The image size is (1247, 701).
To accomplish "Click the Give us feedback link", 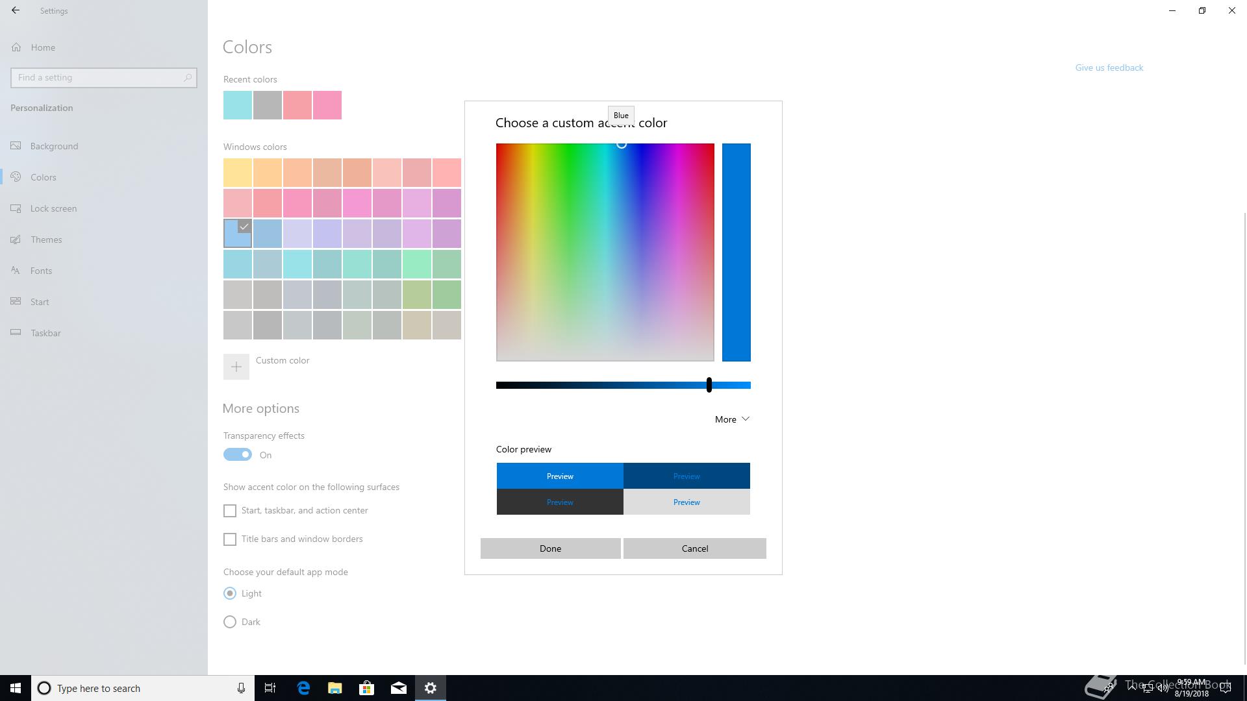I will tap(1109, 68).
